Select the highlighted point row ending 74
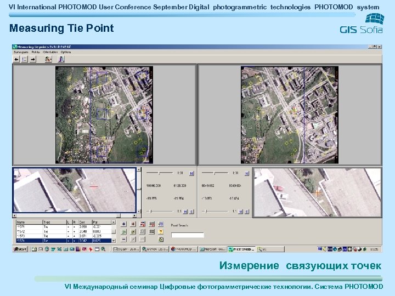 (x=64, y=241)
